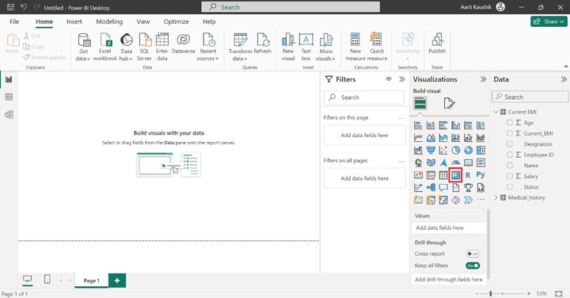Check the Age field checkbox

pos(510,123)
